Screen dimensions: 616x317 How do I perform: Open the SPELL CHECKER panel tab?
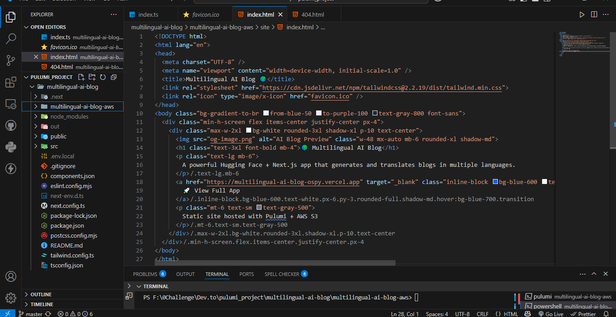(286, 274)
